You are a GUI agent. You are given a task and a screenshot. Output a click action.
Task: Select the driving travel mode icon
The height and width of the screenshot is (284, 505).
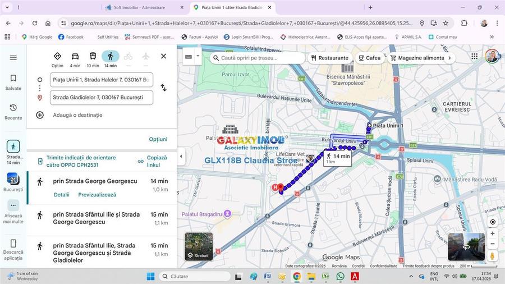(75, 57)
